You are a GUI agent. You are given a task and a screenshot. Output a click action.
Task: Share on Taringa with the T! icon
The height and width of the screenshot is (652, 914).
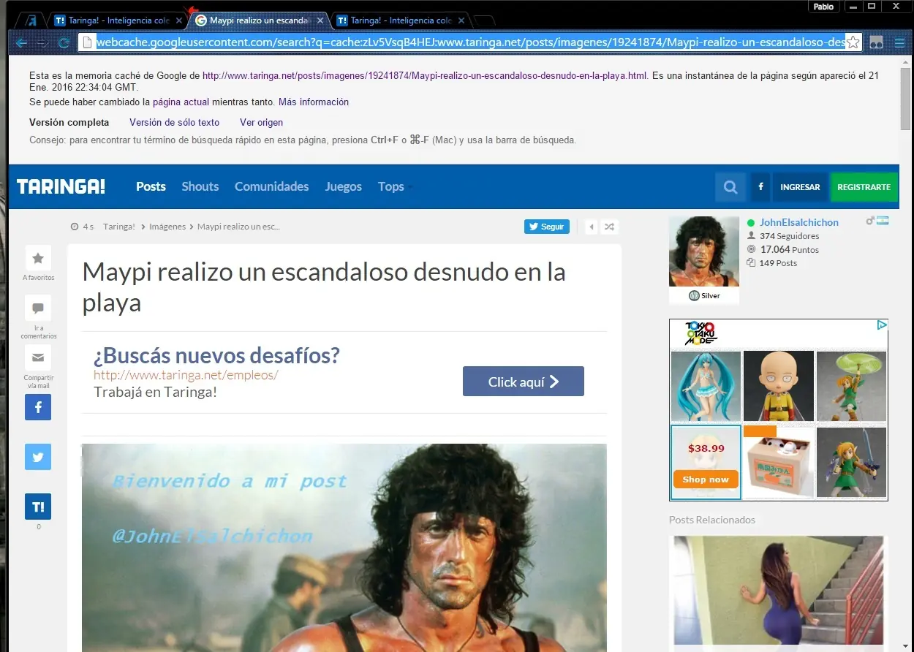point(38,507)
